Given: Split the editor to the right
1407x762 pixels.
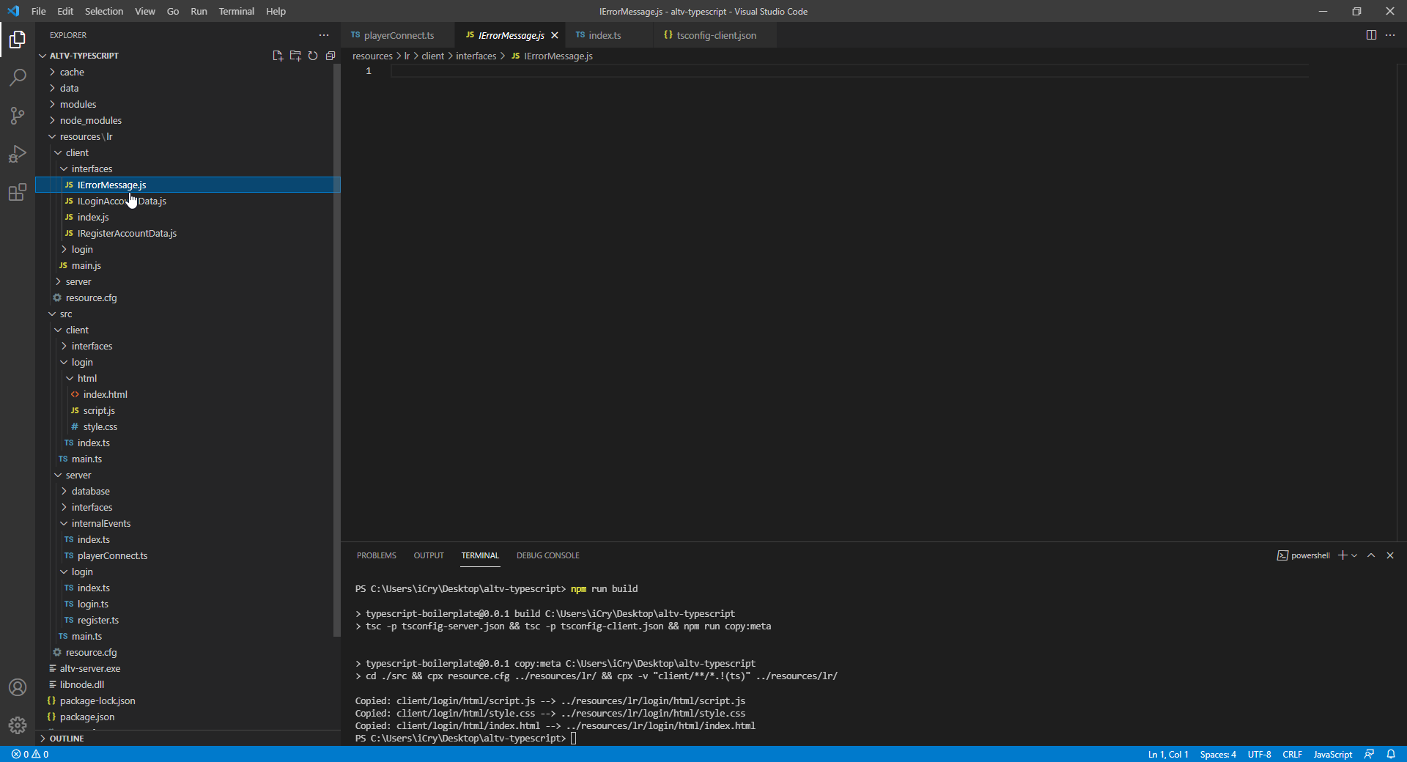Looking at the screenshot, I should click(1371, 35).
